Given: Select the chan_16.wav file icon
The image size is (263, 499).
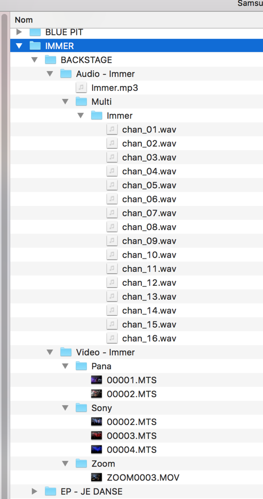Looking at the screenshot, I should point(112,338).
